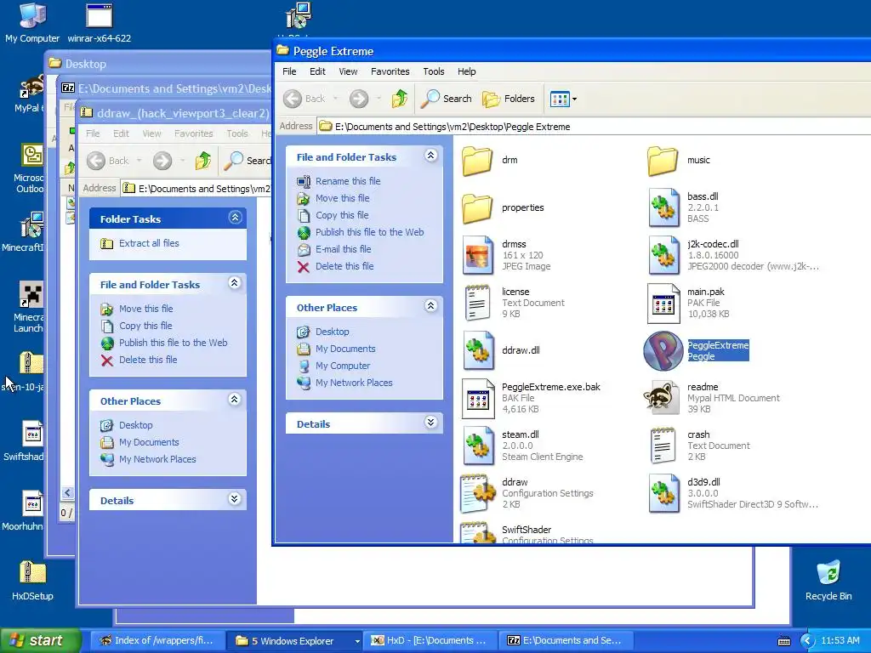This screenshot has height=653, width=871.
Task: Click the Up folder icon in Peggle Extreme toolbar
Action: click(400, 99)
